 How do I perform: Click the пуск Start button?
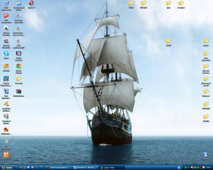pyautogui.click(x=8, y=168)
